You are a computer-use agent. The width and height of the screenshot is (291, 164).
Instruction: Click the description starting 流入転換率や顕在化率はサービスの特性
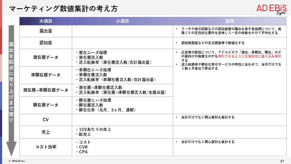tap(231, 67)
